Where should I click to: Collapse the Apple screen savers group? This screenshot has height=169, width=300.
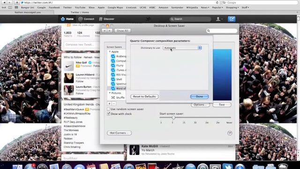(110, 52)
